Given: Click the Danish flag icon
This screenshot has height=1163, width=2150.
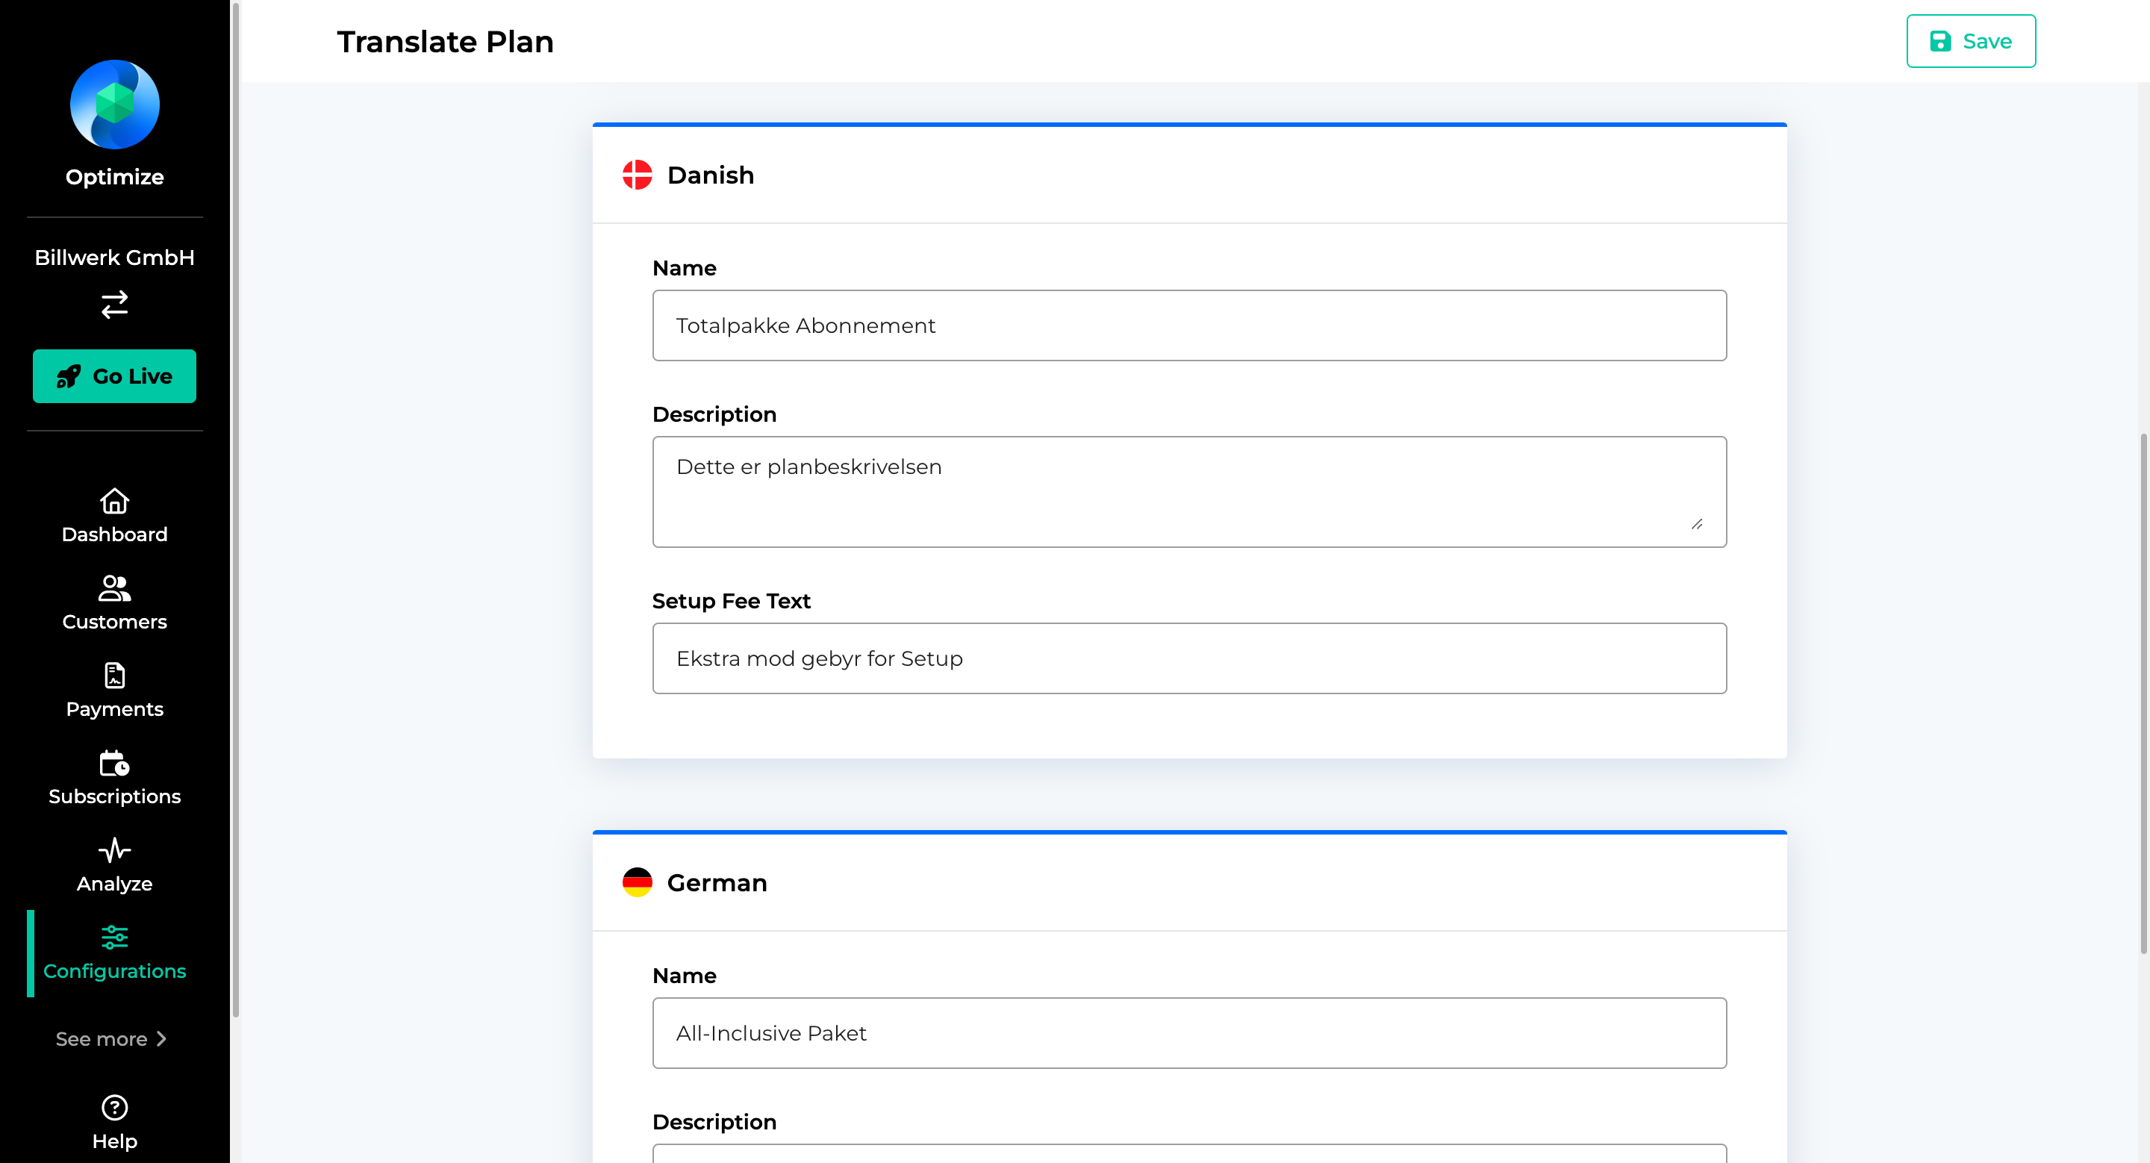Looking at the screenshot, I should point(637,175).
